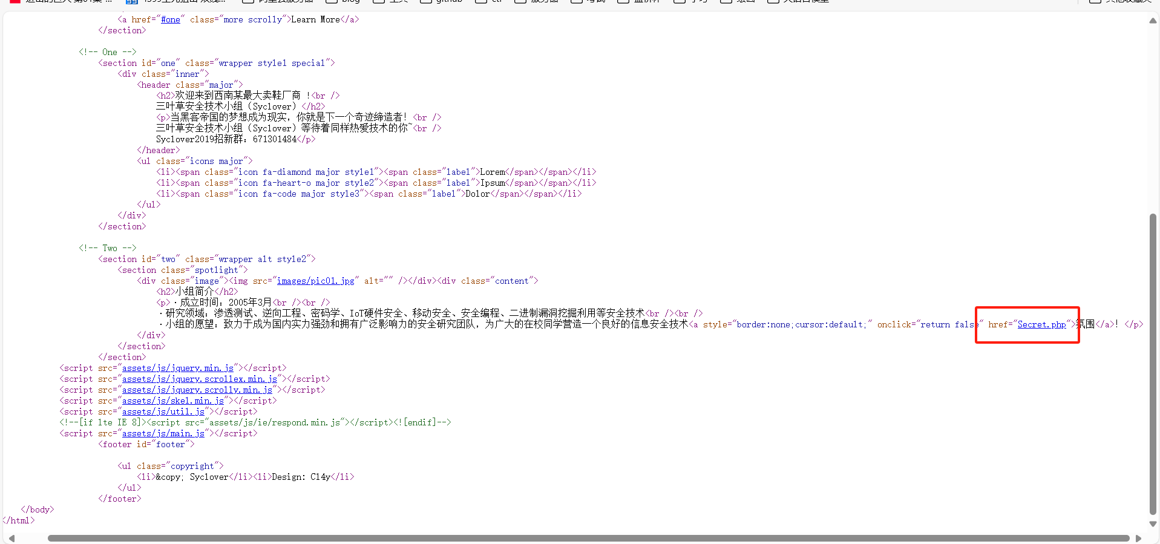This screenshot has height=544, width=1160.
Task: Click the 'Design: Cl4y' copyright line
Action: (x=246, y=477)
